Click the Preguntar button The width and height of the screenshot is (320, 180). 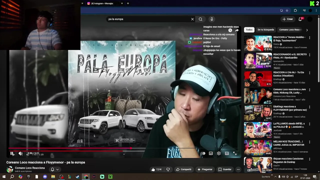coord(205,169)
